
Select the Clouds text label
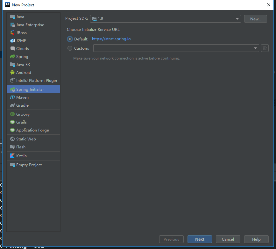coord(23,49)
